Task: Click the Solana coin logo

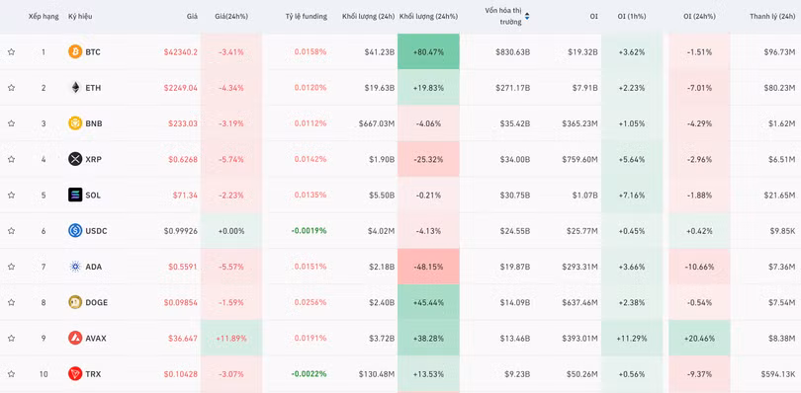Action: coord(75,195)
